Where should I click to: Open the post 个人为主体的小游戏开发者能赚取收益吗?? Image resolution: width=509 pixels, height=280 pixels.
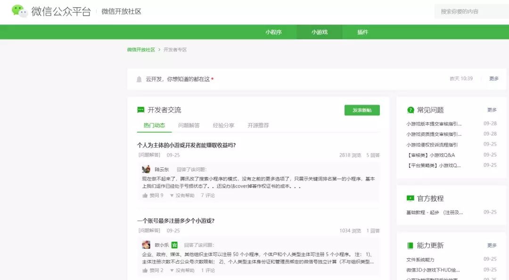(x=186, y=145)
